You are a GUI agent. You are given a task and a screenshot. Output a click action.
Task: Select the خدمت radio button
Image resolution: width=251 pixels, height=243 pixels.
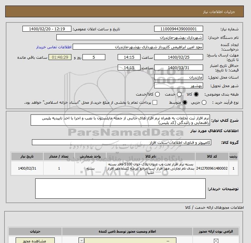pyautogui.click(x=179, y=94)
